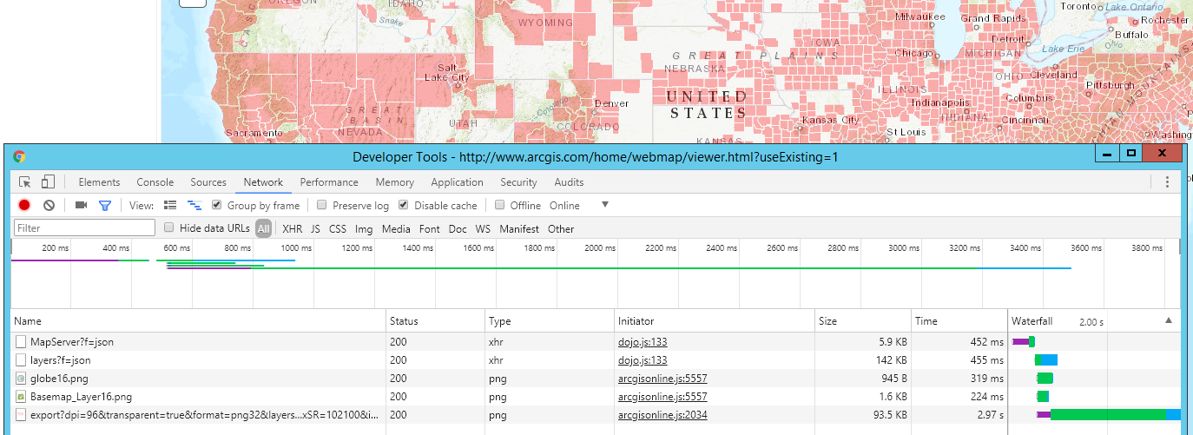Image resolution: width=1193 pixels, height=435 pixels.
Task: Sort requests by Time column header
Action: tap(959, 321)
